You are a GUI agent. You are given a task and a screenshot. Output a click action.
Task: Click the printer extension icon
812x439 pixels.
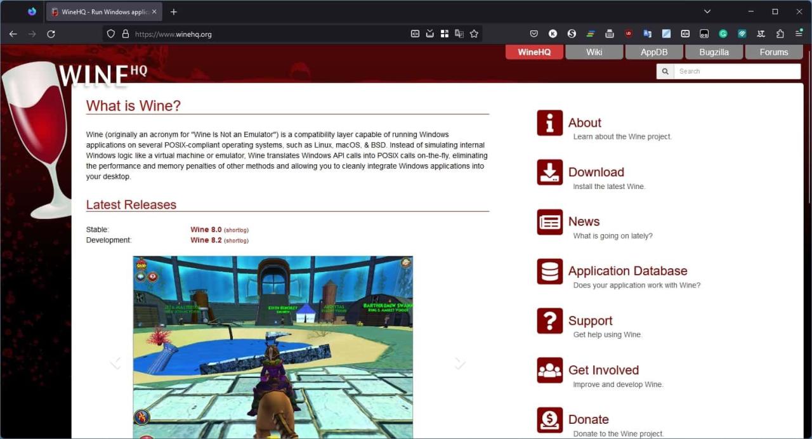(610, 34)
